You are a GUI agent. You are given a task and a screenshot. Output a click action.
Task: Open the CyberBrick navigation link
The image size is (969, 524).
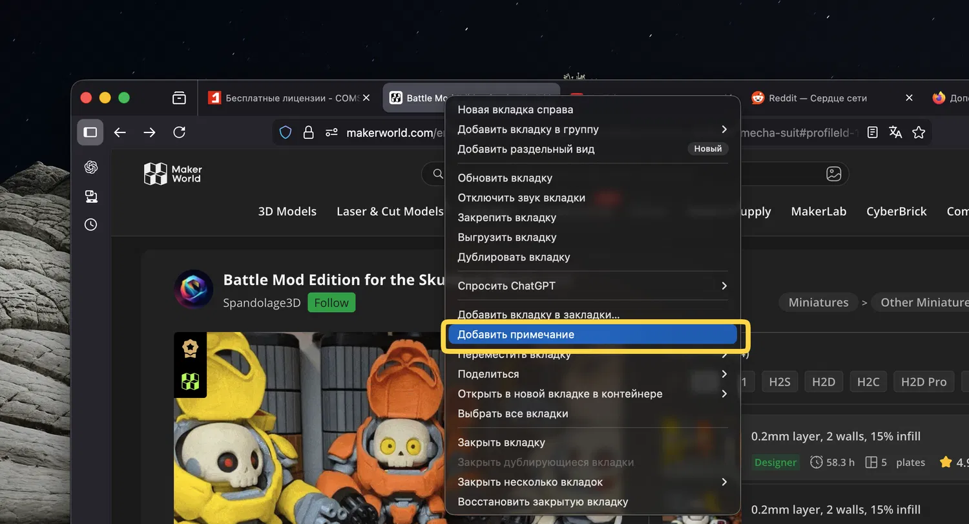click(x=897, y=211)
